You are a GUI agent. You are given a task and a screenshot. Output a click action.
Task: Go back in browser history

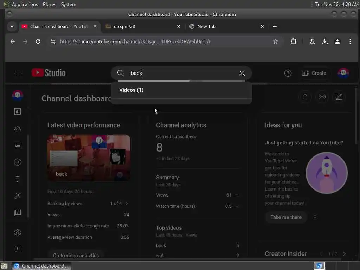point(13,41)
